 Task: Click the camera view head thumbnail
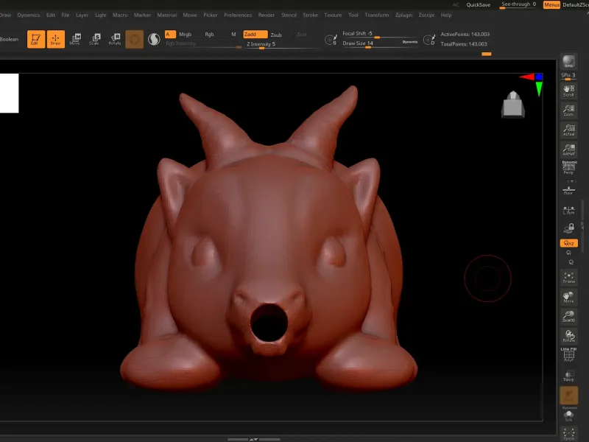pos(512,104)
